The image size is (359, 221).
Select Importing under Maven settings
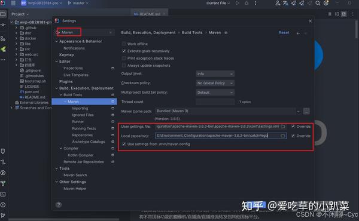tap(80, 108)
